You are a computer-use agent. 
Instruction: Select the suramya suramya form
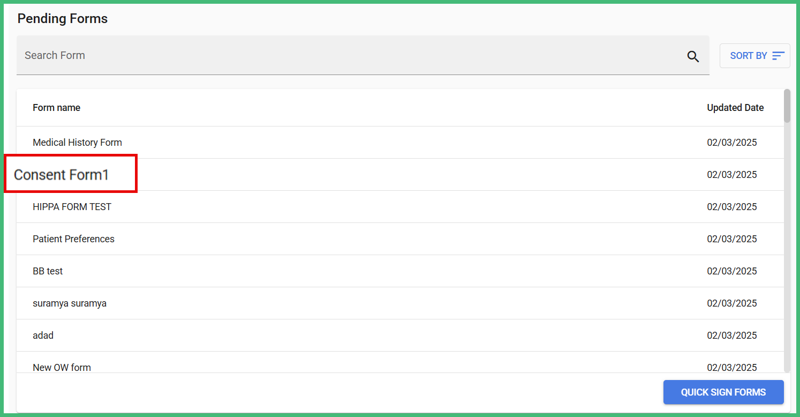click(x=70, y=303)
